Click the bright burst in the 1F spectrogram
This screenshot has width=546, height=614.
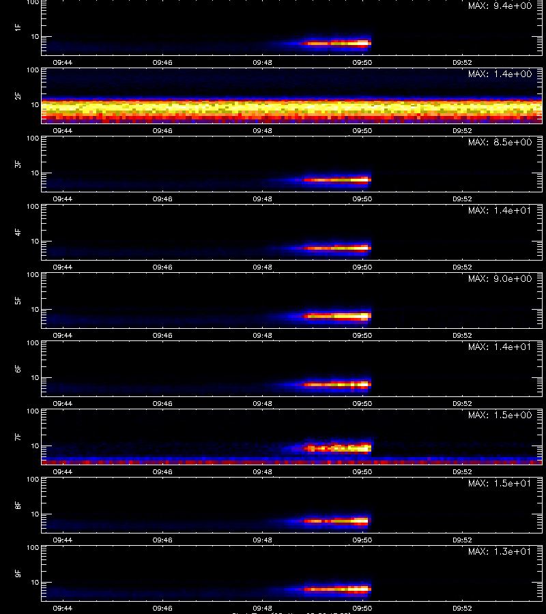tap(338, 44)
